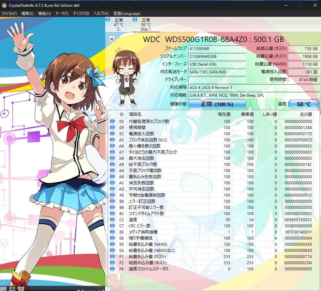Click the total host writes value 1908 GB
321x291 pixels.
tap(304, 57)
